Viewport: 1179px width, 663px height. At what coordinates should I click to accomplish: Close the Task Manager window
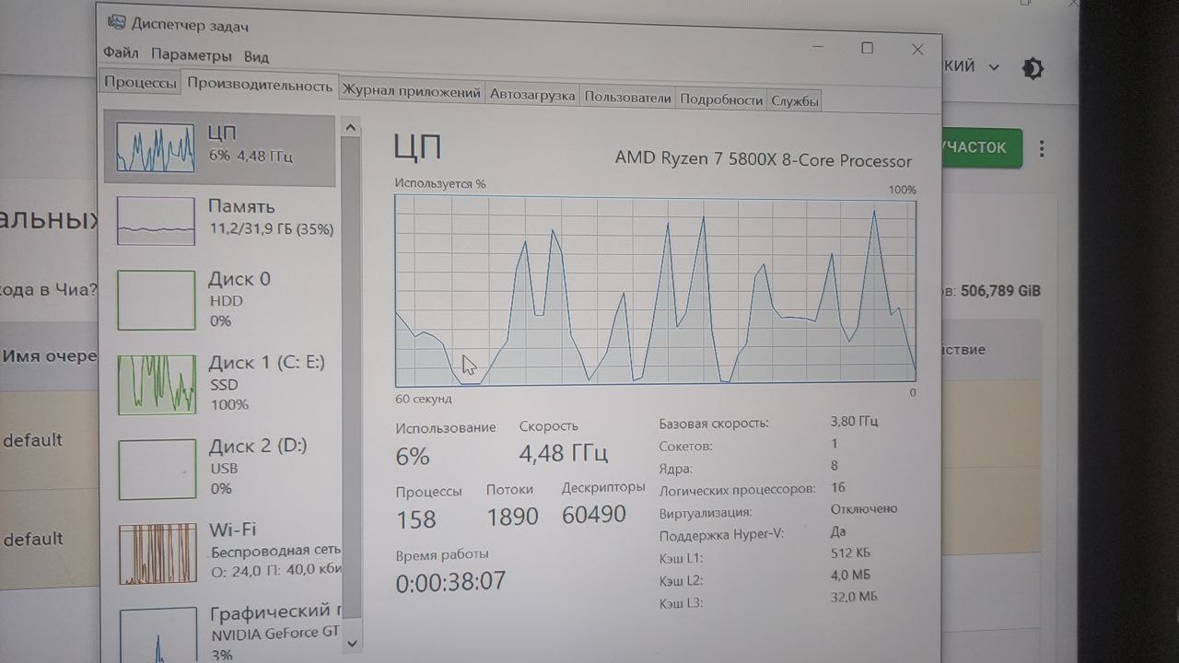917,50
